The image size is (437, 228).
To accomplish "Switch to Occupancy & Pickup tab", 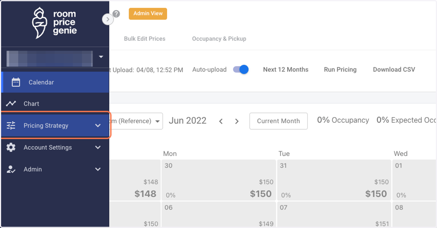I will (x=219, y=39).
